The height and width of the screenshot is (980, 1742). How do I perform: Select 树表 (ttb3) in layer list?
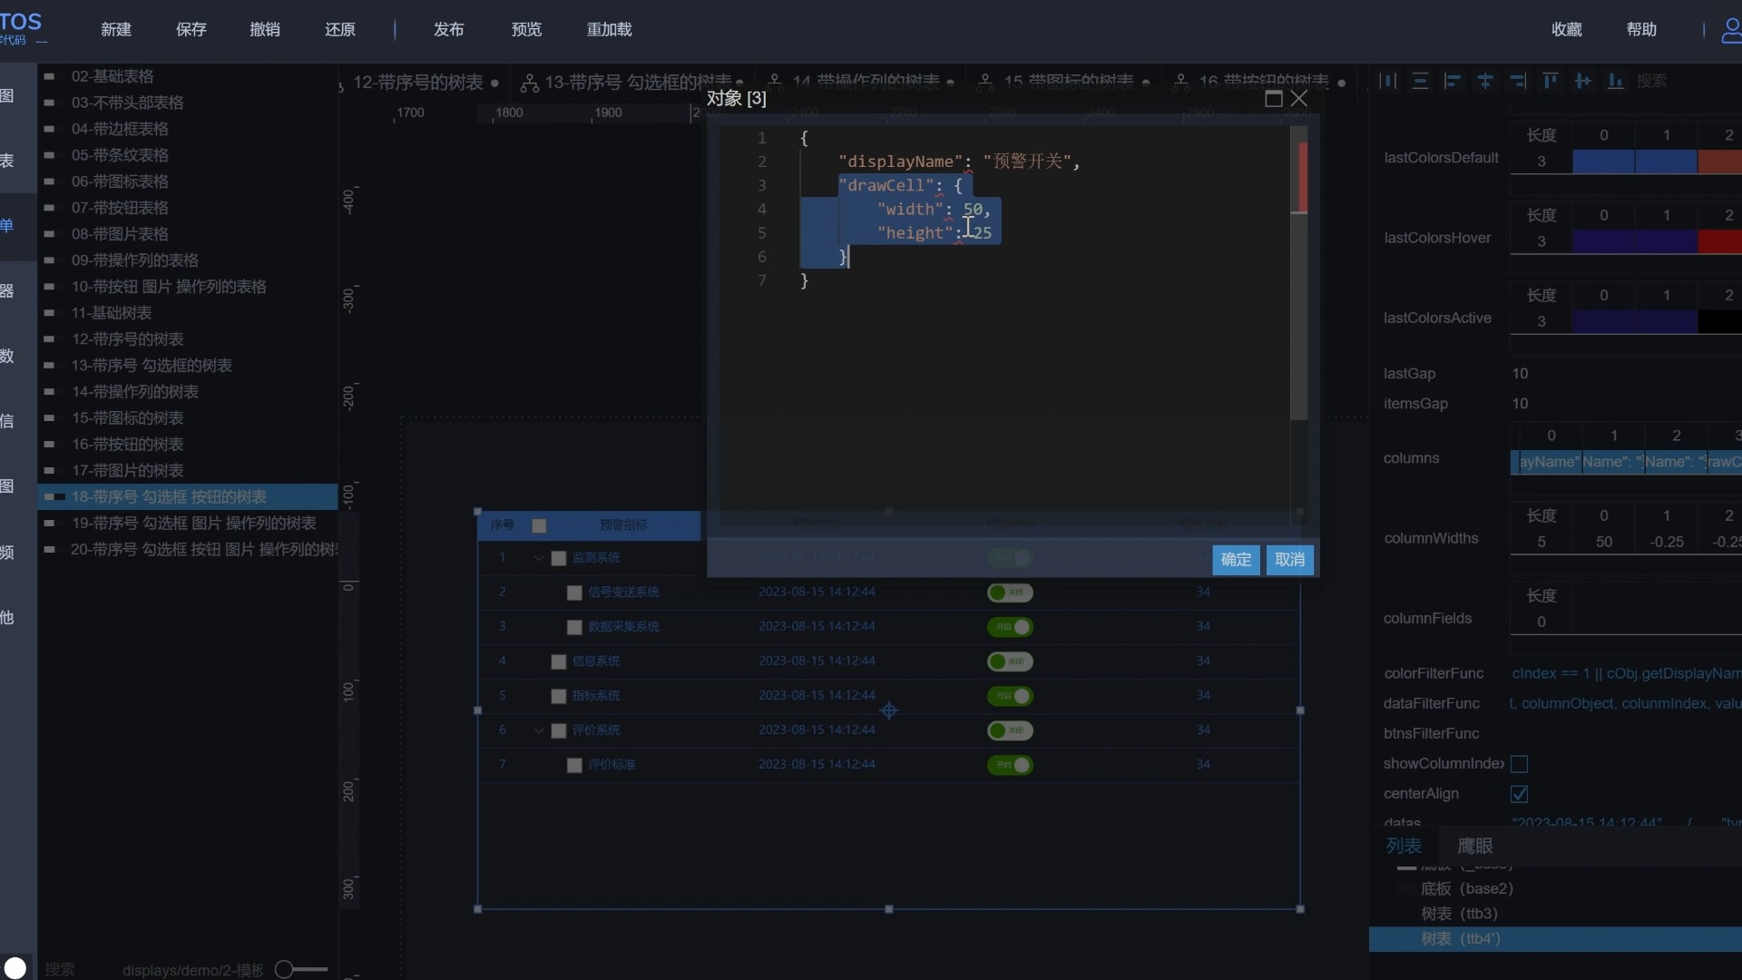point(1459,914)
